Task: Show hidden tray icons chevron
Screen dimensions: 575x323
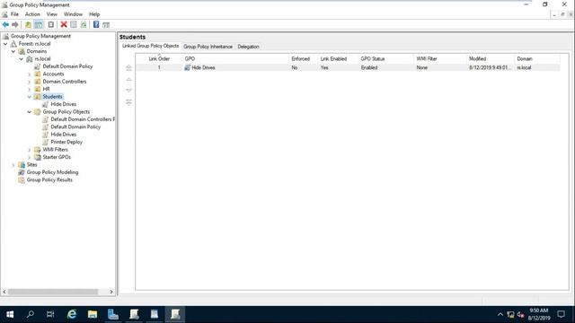Action: pos(500,315)
